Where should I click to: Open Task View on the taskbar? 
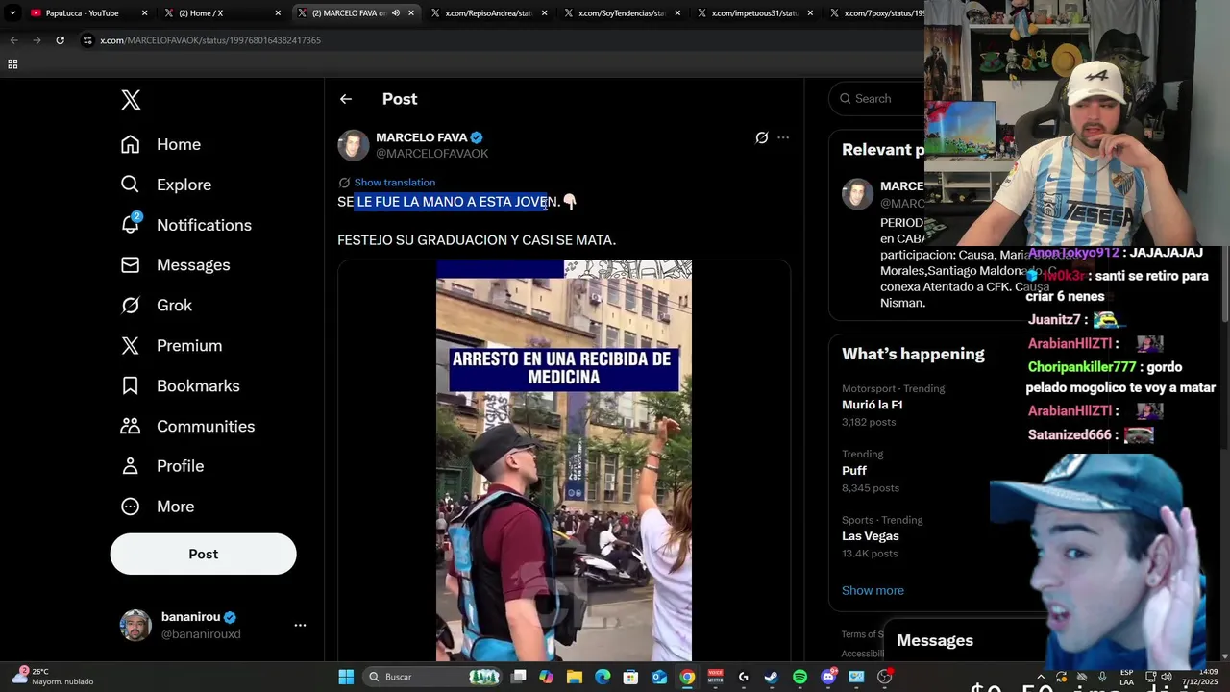519,677
